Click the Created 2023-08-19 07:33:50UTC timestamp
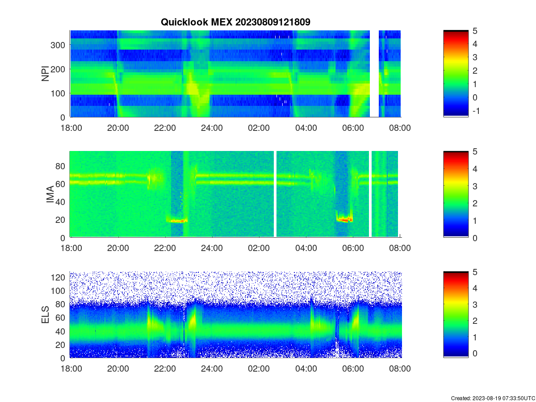The width and height of the screenshot is (536, 402). [492, 398]
